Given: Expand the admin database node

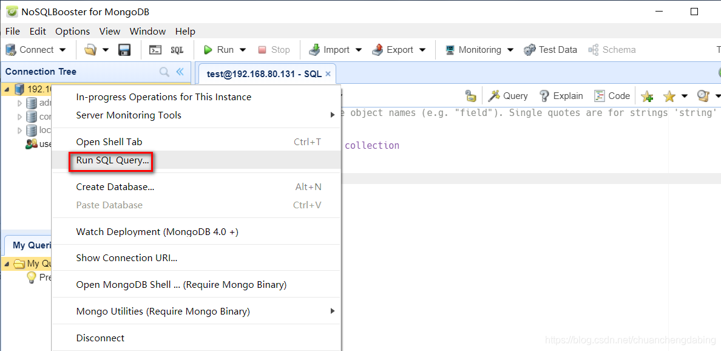Looking at the screenshot, I should point(19,103).
